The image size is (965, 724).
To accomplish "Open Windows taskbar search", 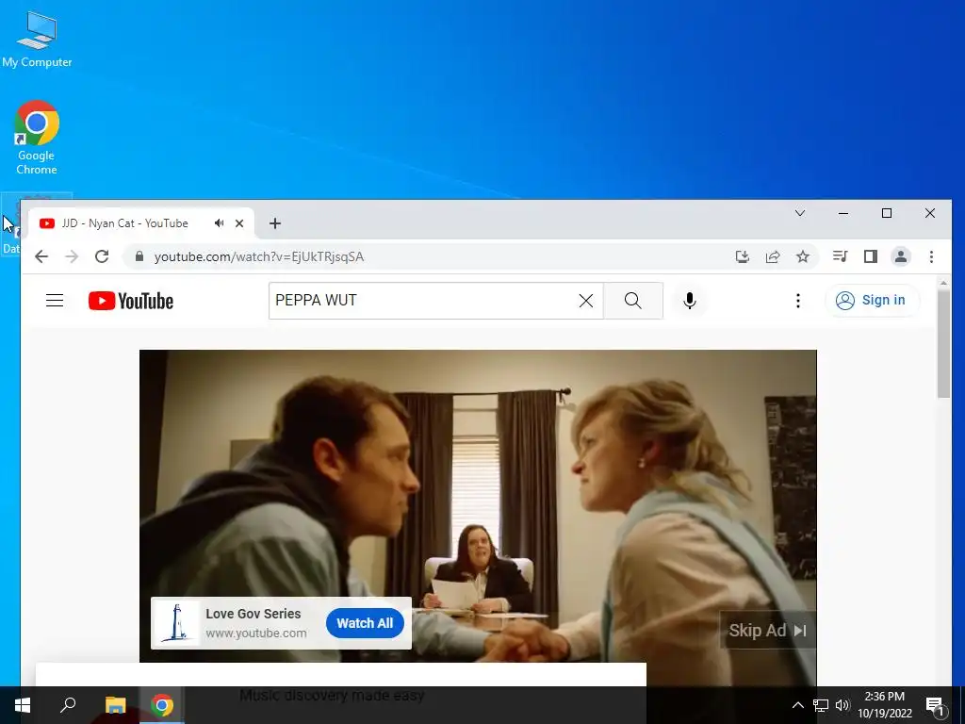I will click(x=68, y=705).
